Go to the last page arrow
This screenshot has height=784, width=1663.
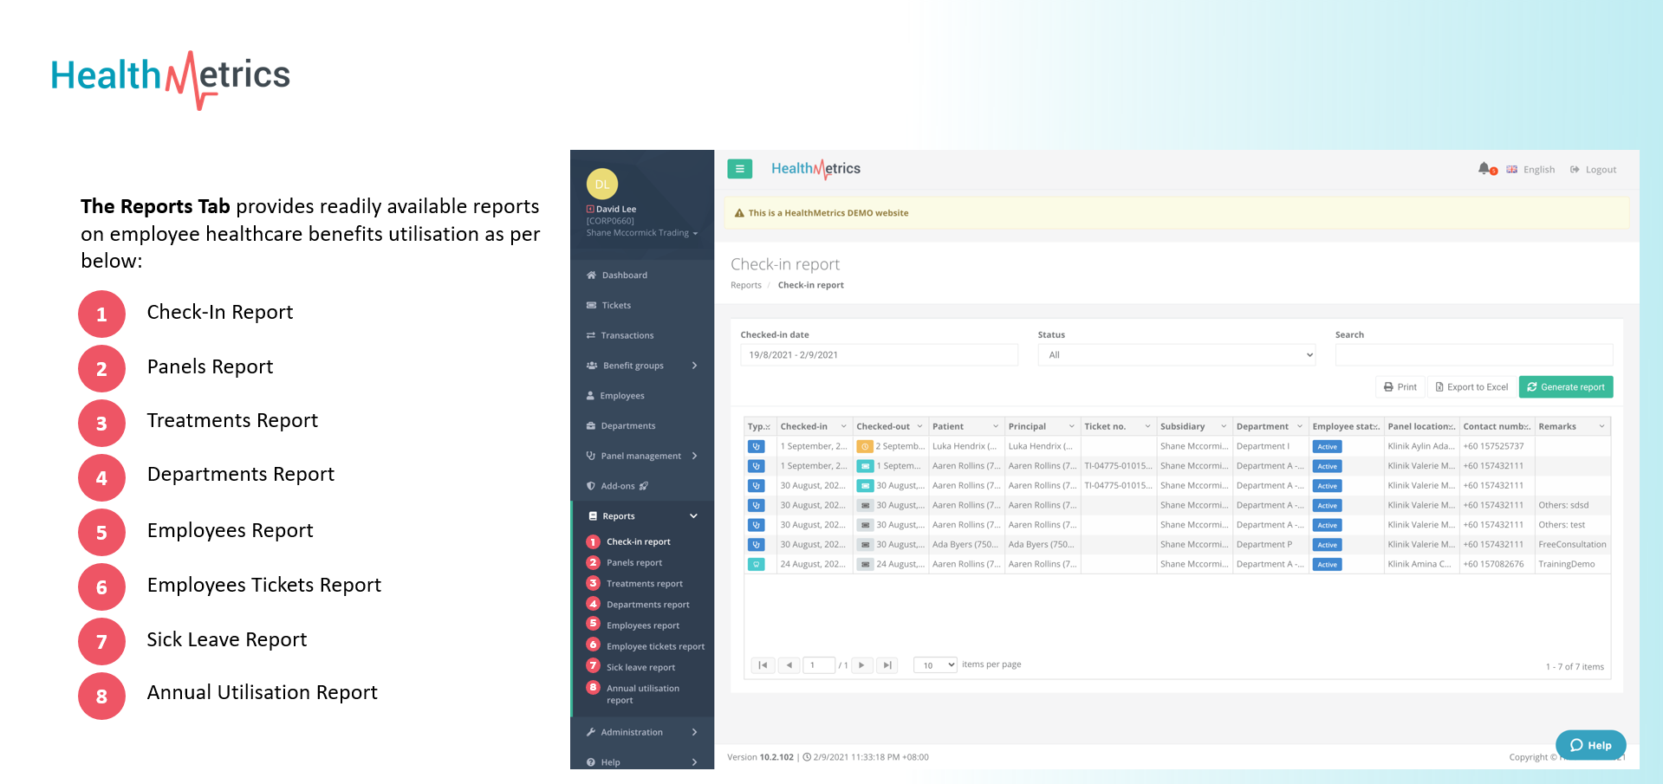pyautogui.click(x=887, y=665)
